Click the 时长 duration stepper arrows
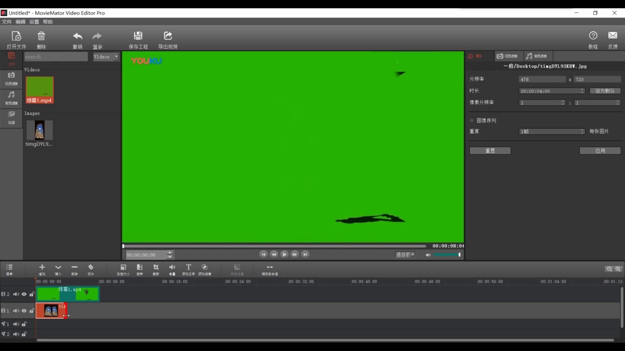This screenshot has width=625, height=351. (583, 91)
